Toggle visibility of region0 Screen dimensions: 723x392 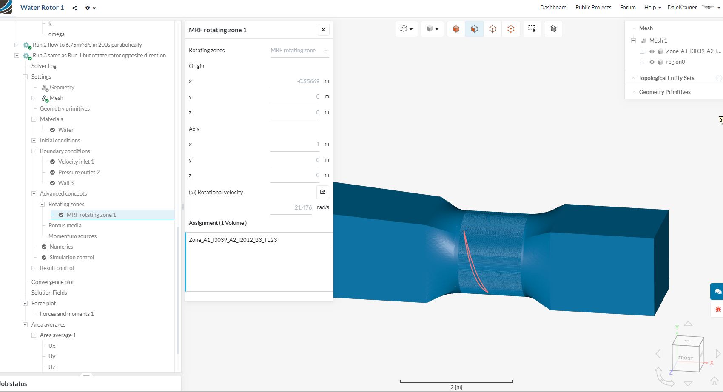click(x=652, y=62)
